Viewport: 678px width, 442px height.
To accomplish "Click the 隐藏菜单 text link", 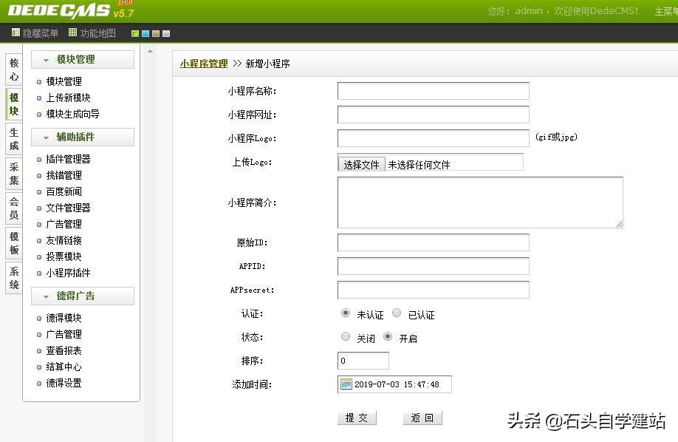I will point(40,33).
